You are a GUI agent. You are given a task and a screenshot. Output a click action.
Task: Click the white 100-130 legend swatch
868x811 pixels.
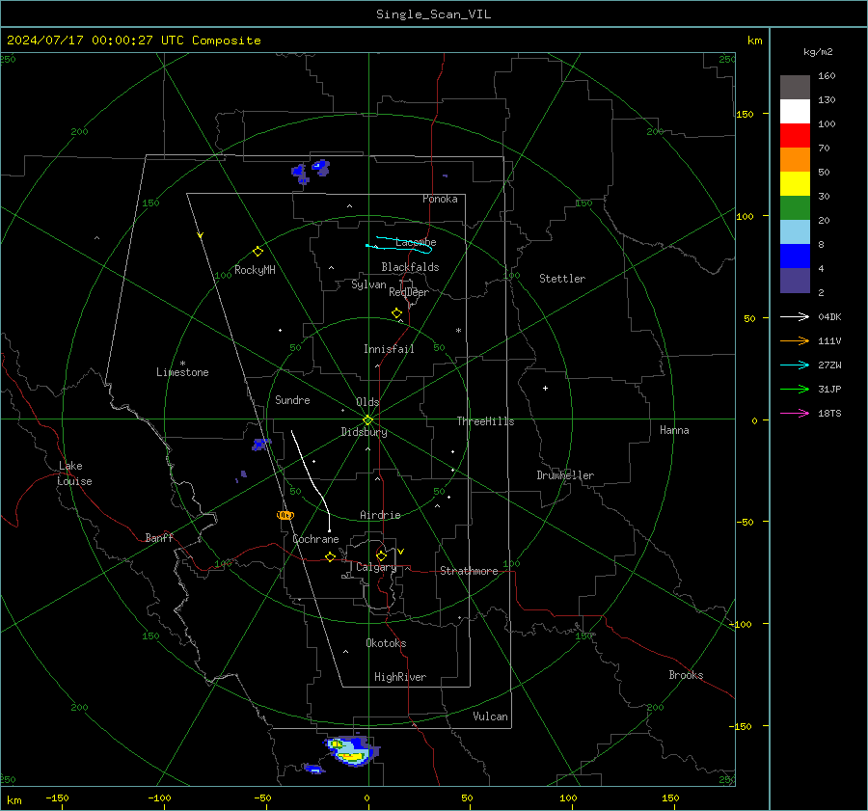pyautogui.click(x=795, y=111)
